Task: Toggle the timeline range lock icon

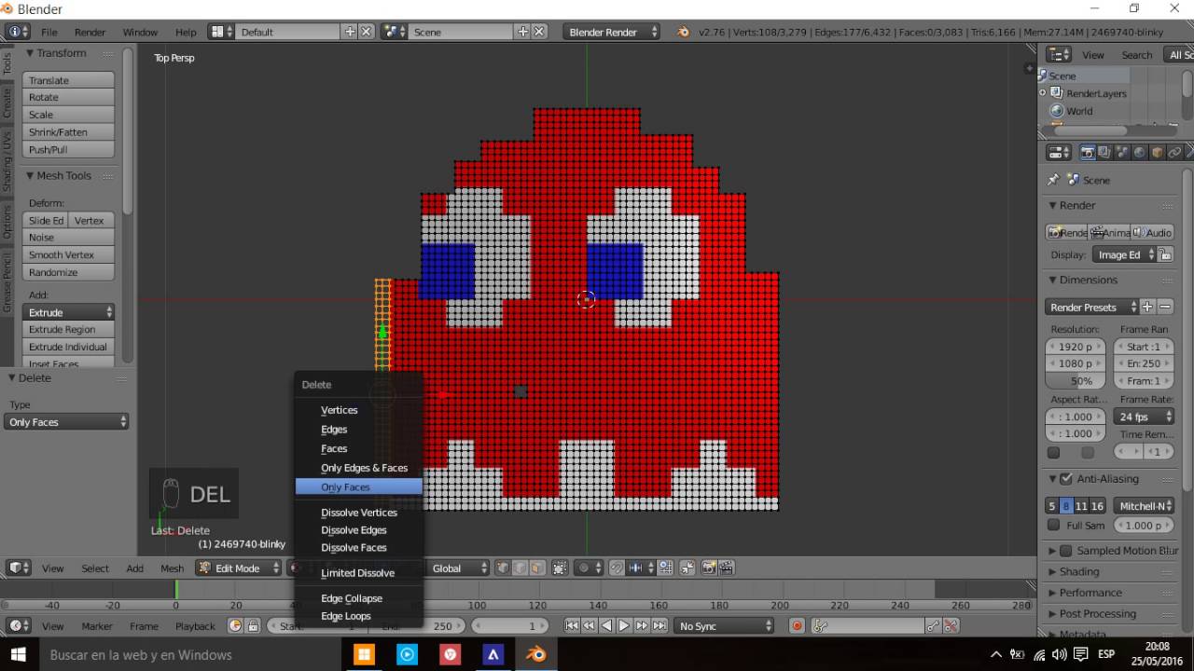Action: (252, 626)
